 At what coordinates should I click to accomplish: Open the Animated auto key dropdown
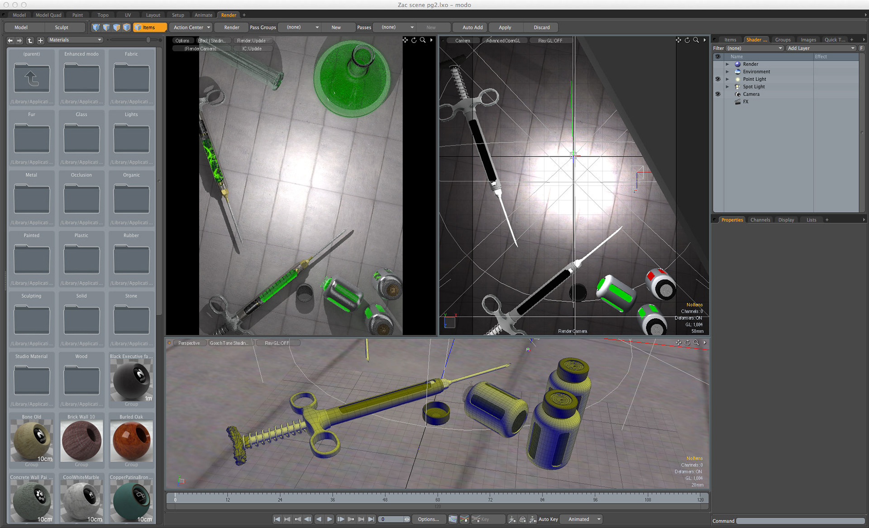582,519
